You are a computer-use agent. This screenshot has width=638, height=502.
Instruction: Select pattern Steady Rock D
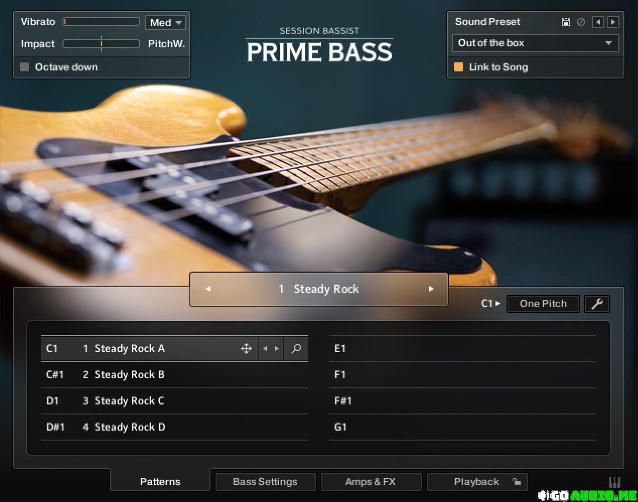tap(174, 427)
